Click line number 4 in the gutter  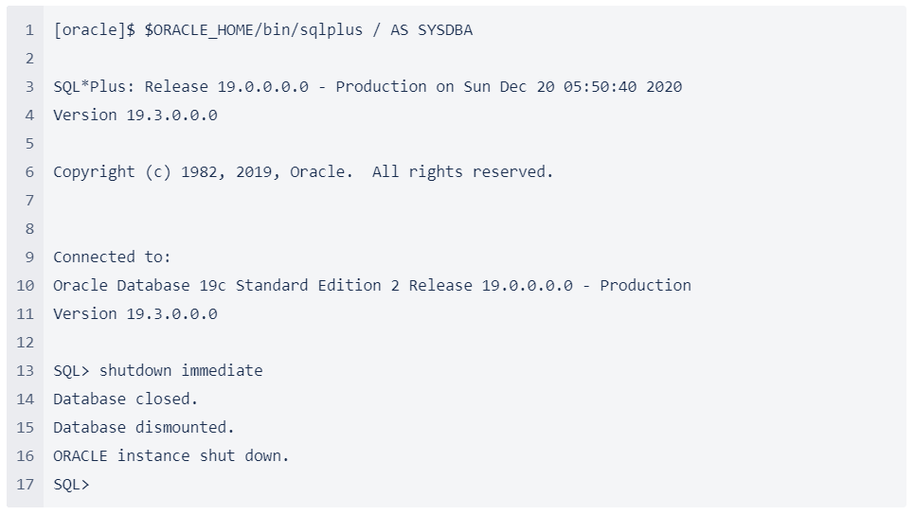click(29, 115)
